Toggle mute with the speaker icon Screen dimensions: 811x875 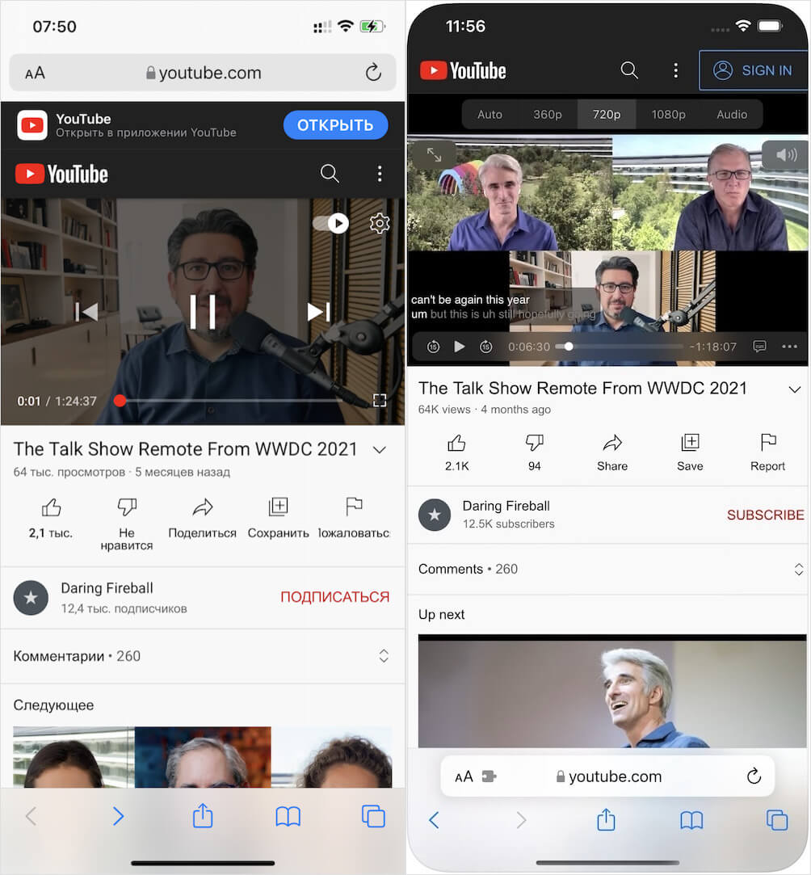pyautogui.click(x=784, y=154)
